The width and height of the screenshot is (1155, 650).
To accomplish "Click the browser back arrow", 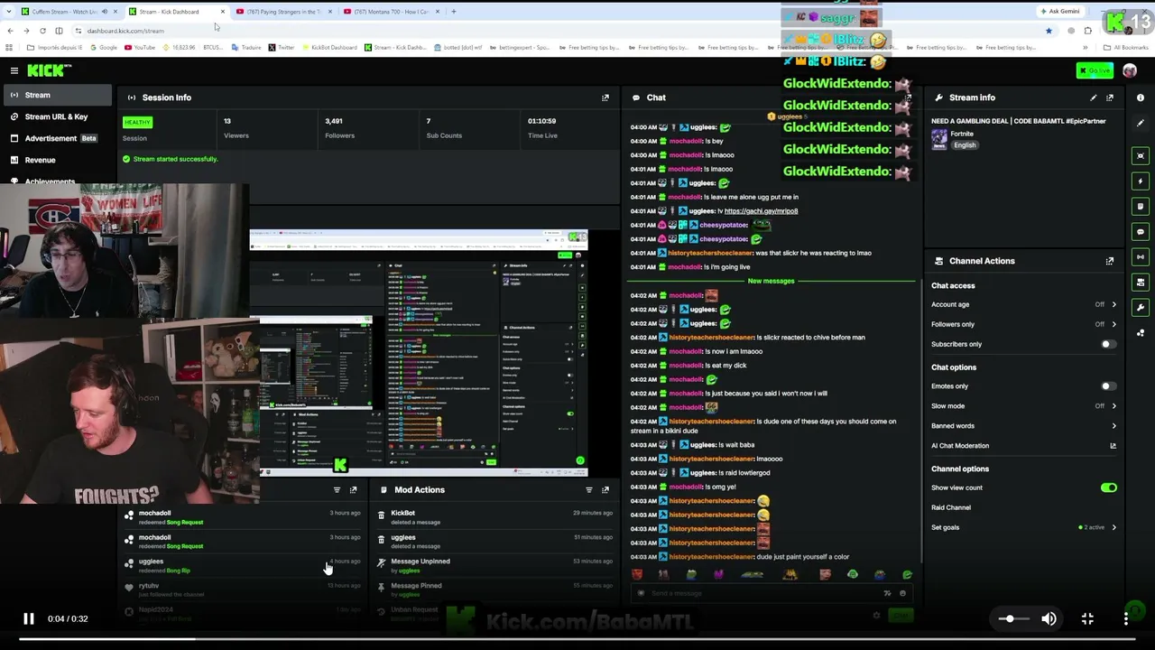I will pyautogui.click(x=10, y=31).
